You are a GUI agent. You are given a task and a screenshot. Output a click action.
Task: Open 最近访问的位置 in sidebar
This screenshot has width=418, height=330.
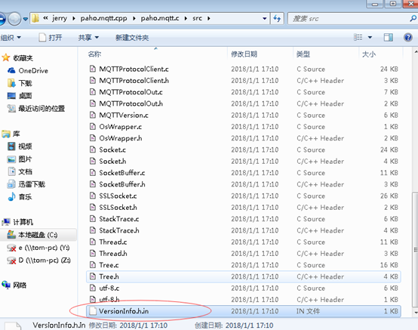pyautogui.click(x=41, y=109)
